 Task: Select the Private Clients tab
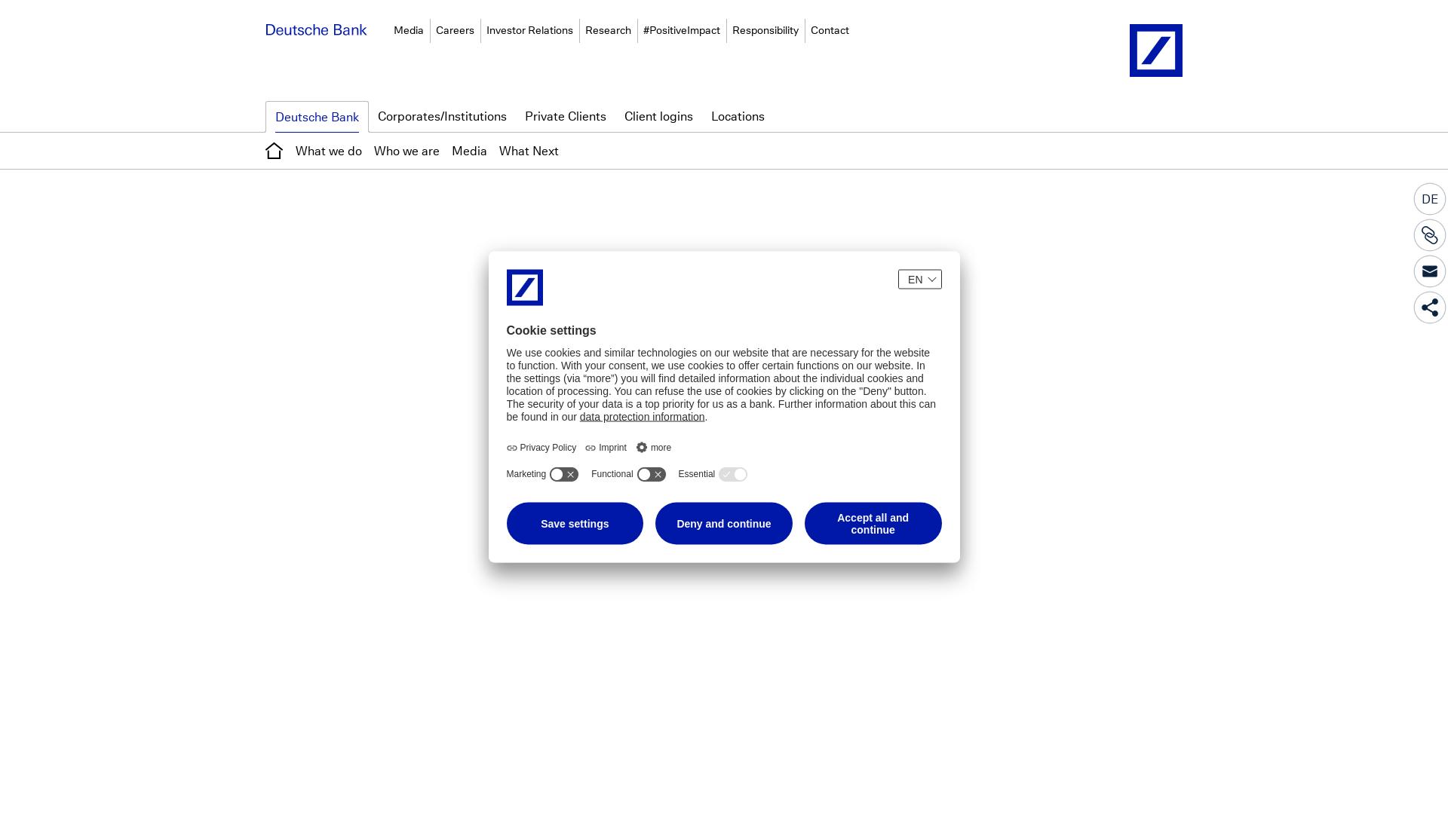[x=565, y=116]
